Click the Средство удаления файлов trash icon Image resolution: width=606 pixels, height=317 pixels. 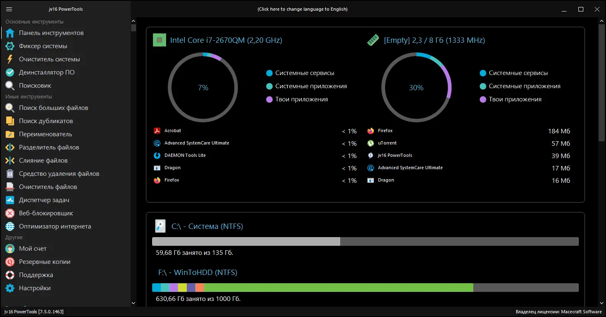(x=10, y=174)
